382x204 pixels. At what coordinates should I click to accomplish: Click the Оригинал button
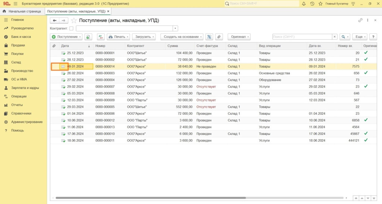pyautogui.click(x=239, y=37)
